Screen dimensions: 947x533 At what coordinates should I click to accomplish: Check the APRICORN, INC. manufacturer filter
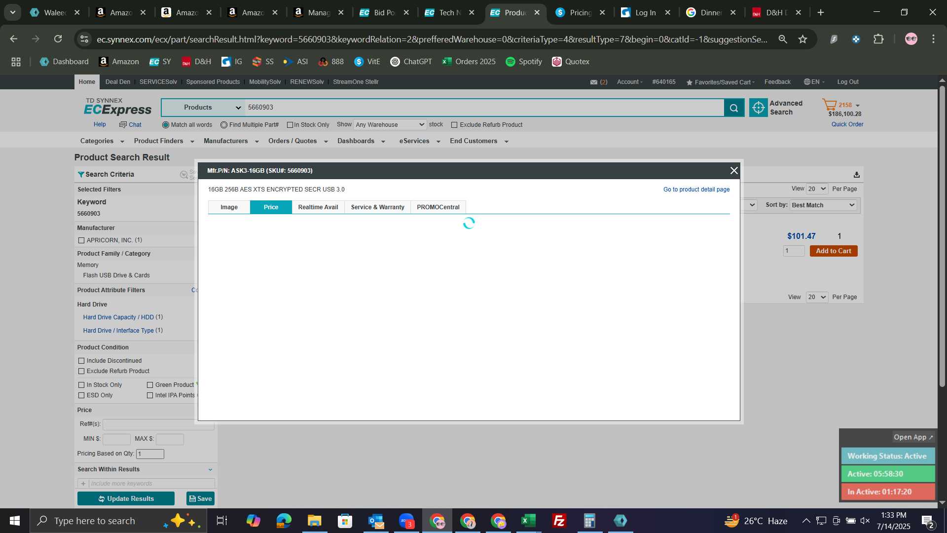click(x=81, y=240)
